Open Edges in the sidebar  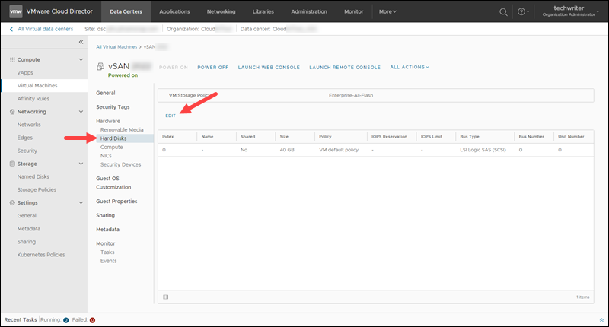[x=25, y=138]
